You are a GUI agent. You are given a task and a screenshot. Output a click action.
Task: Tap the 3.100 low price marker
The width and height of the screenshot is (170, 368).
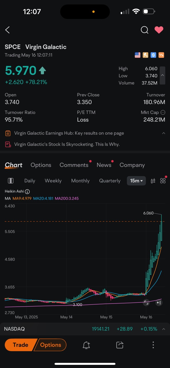(77, 305)
